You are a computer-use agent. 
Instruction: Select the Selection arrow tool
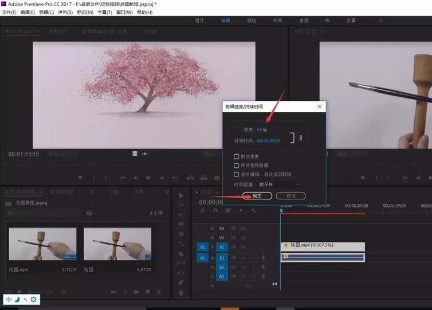(x=180, y=195)
